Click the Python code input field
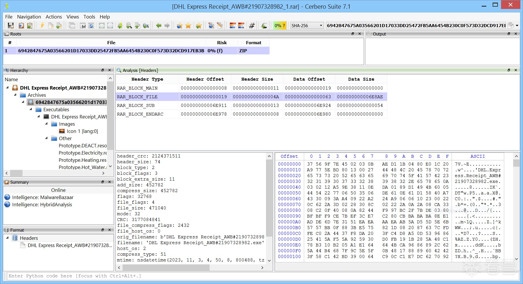 pos(260,276)
